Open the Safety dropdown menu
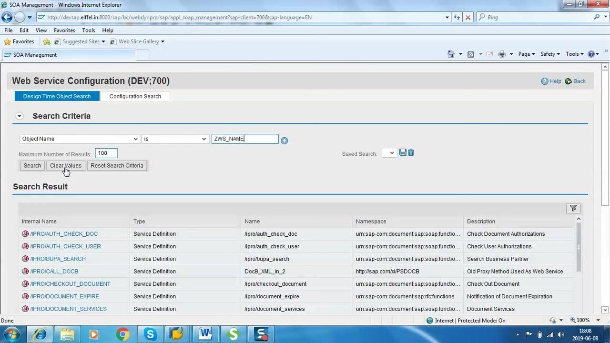 pyautogui.click(x=550, y=54)
